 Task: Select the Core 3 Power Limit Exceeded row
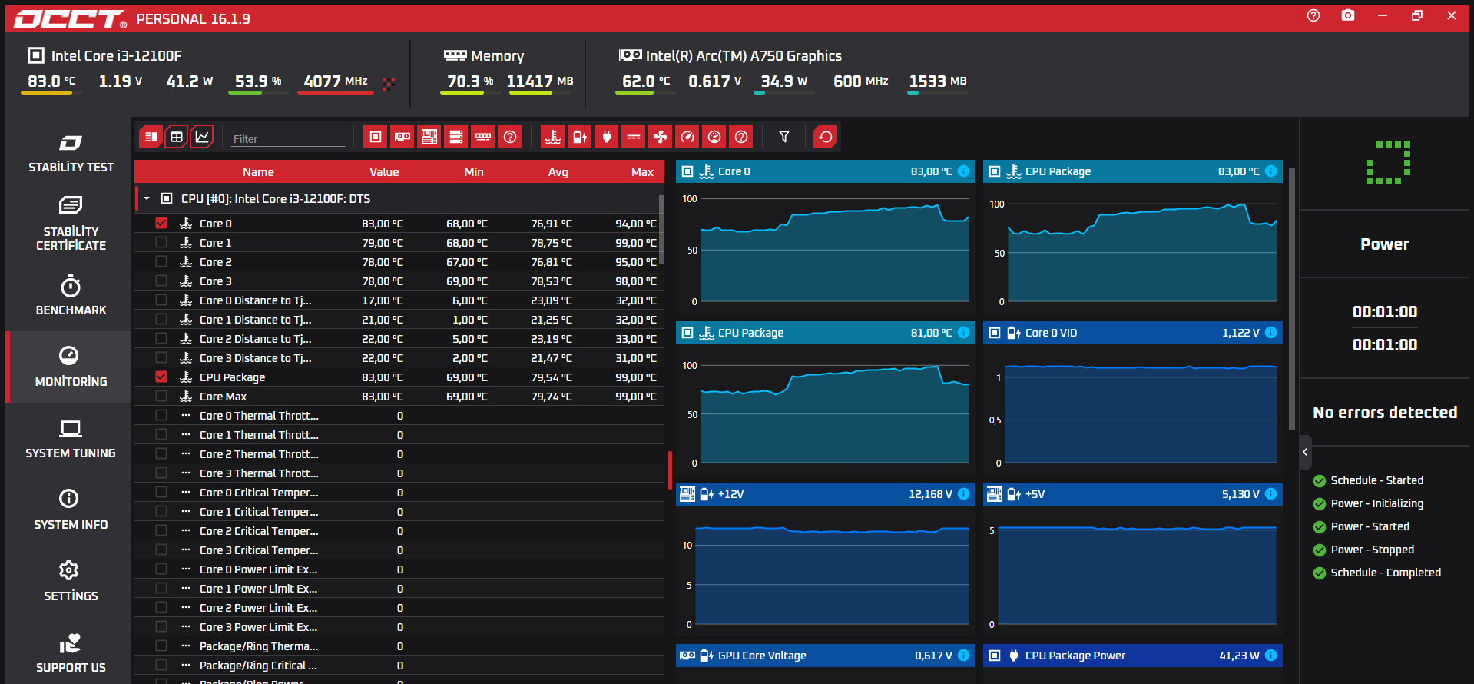click(x=399, y=626)
